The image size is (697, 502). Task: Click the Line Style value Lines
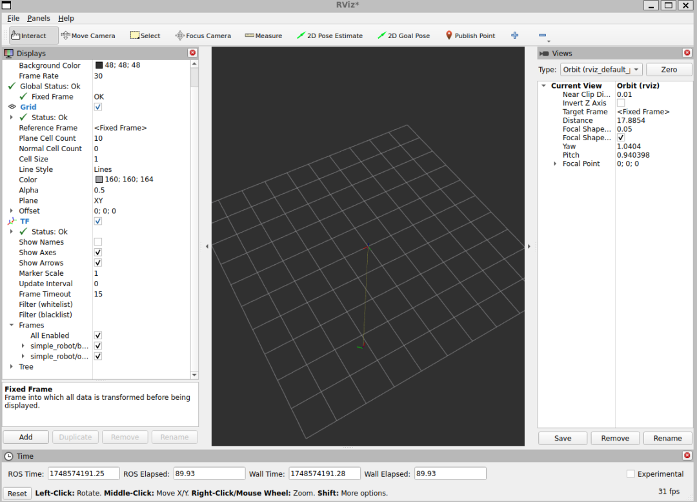tap(103, 169)
